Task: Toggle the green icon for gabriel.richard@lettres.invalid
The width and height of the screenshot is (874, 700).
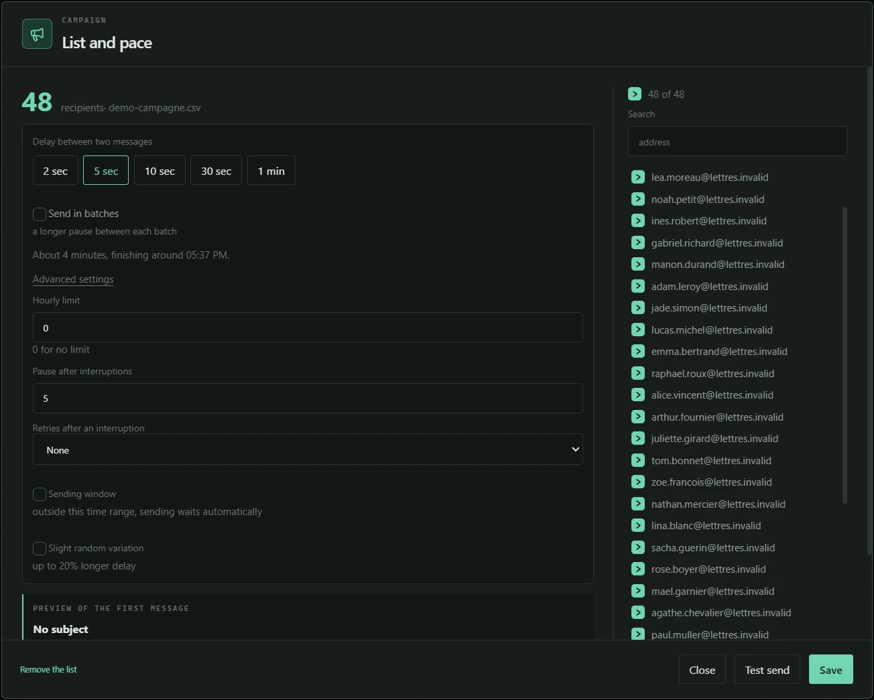Action: [x=638, y=242]
